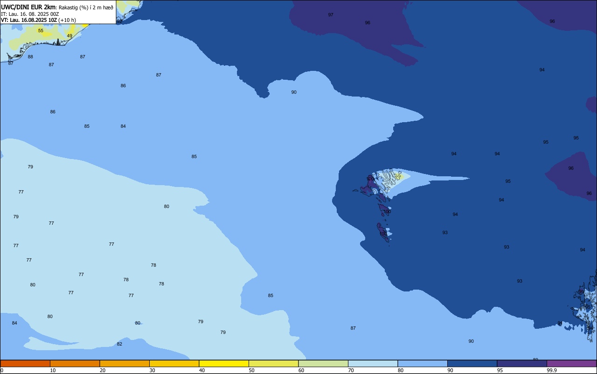Click the 50–60 yellow-green legend swatch

tap(273, 363)
